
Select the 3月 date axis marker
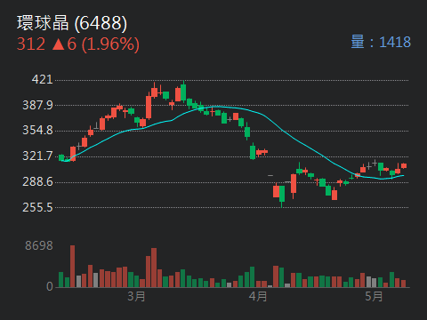(x=136, y=296)
